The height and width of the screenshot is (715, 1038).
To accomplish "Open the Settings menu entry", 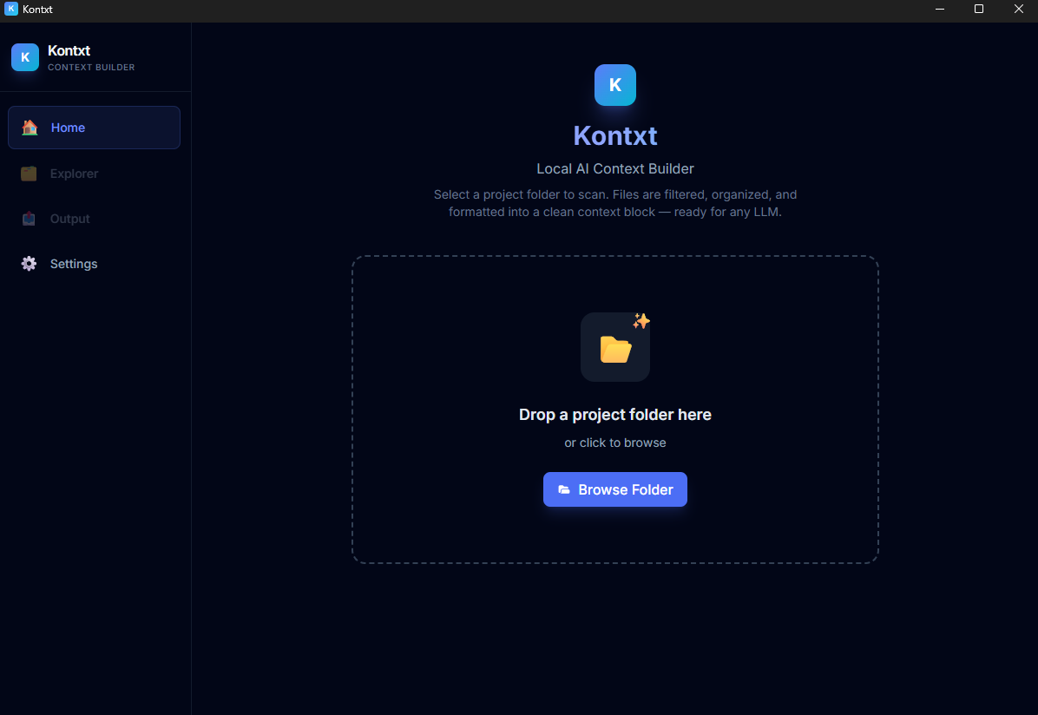I will pyautogui.click(x=74, y=263).
